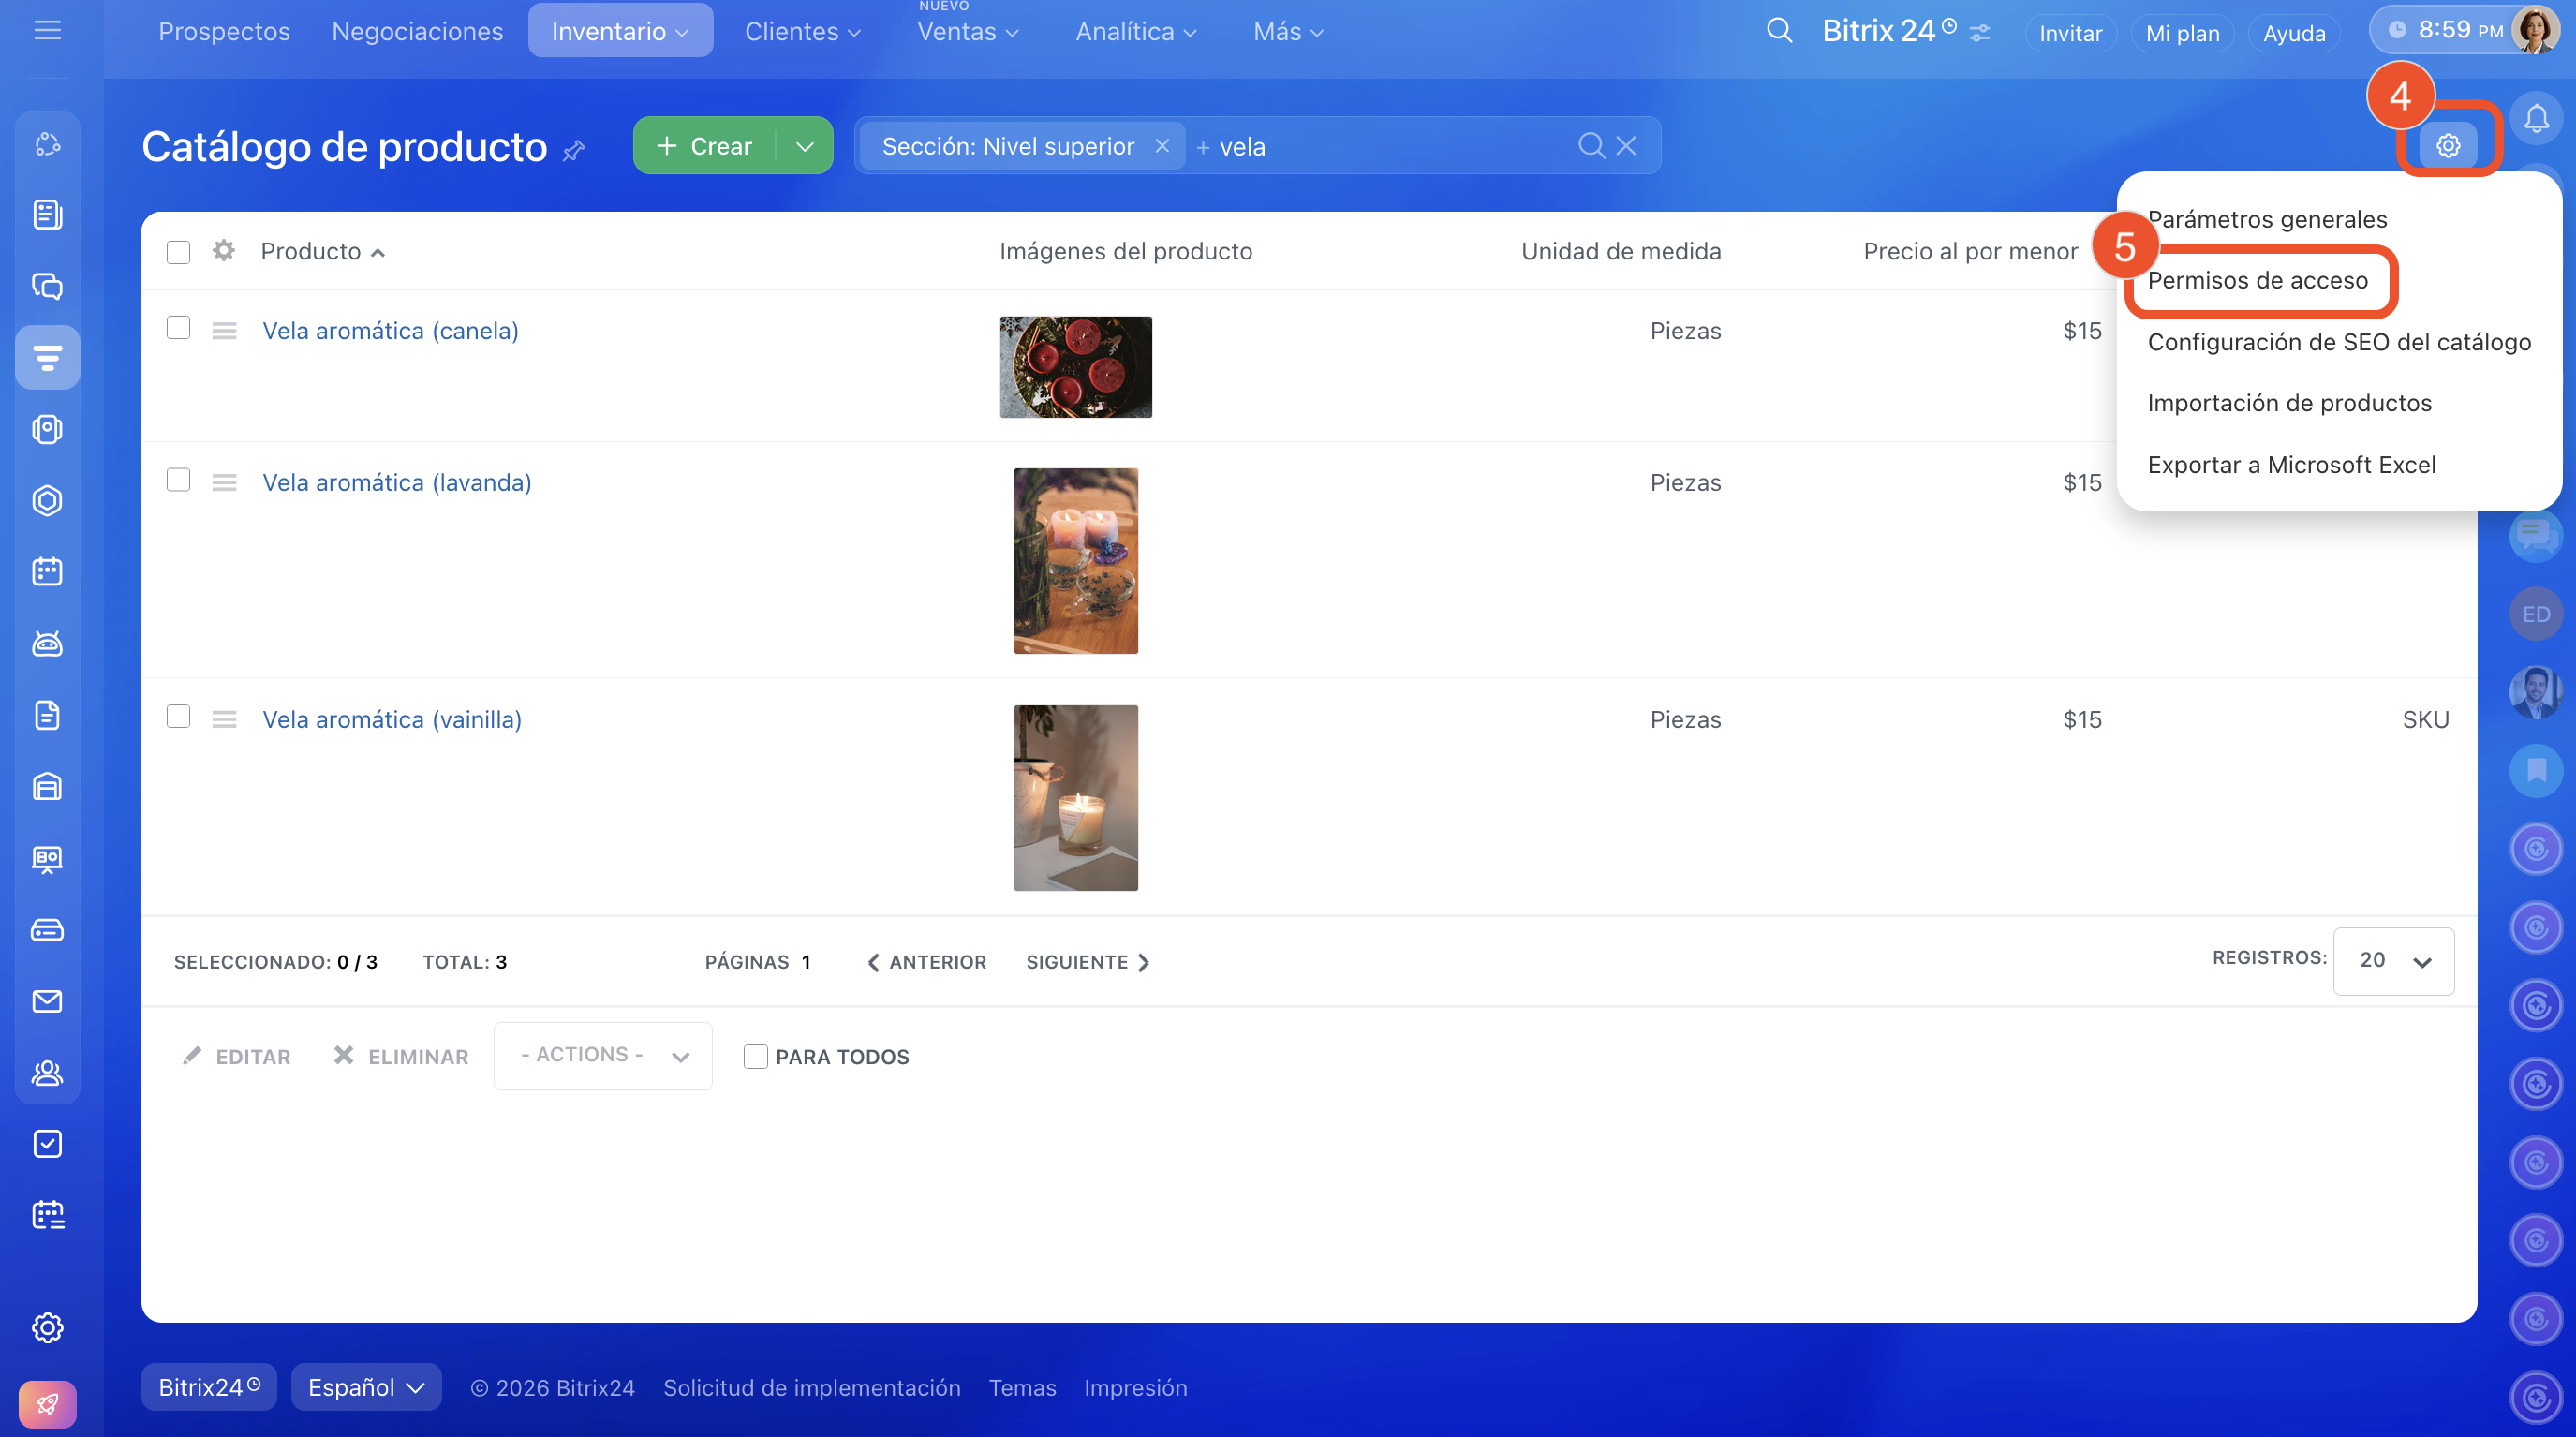This screenshot has height=1437, width=2576.
Task: Expand the Crear button dropdown arrow
Action: pos(804,146)
